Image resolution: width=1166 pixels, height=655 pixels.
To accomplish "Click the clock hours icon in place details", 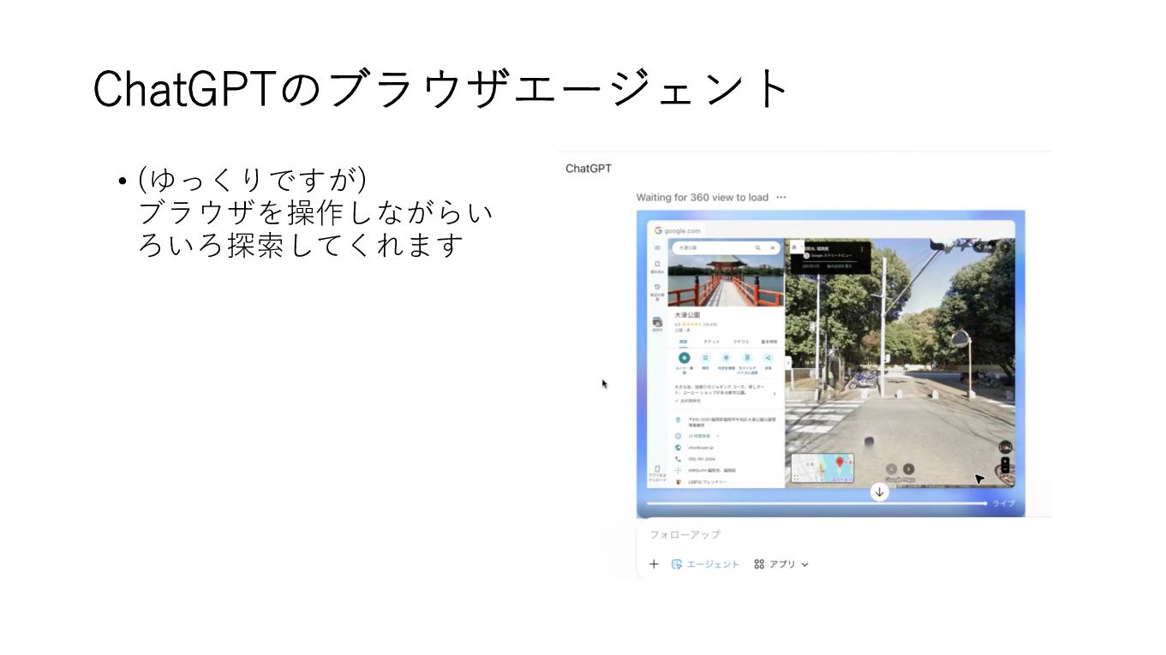I will pos(678,436).
